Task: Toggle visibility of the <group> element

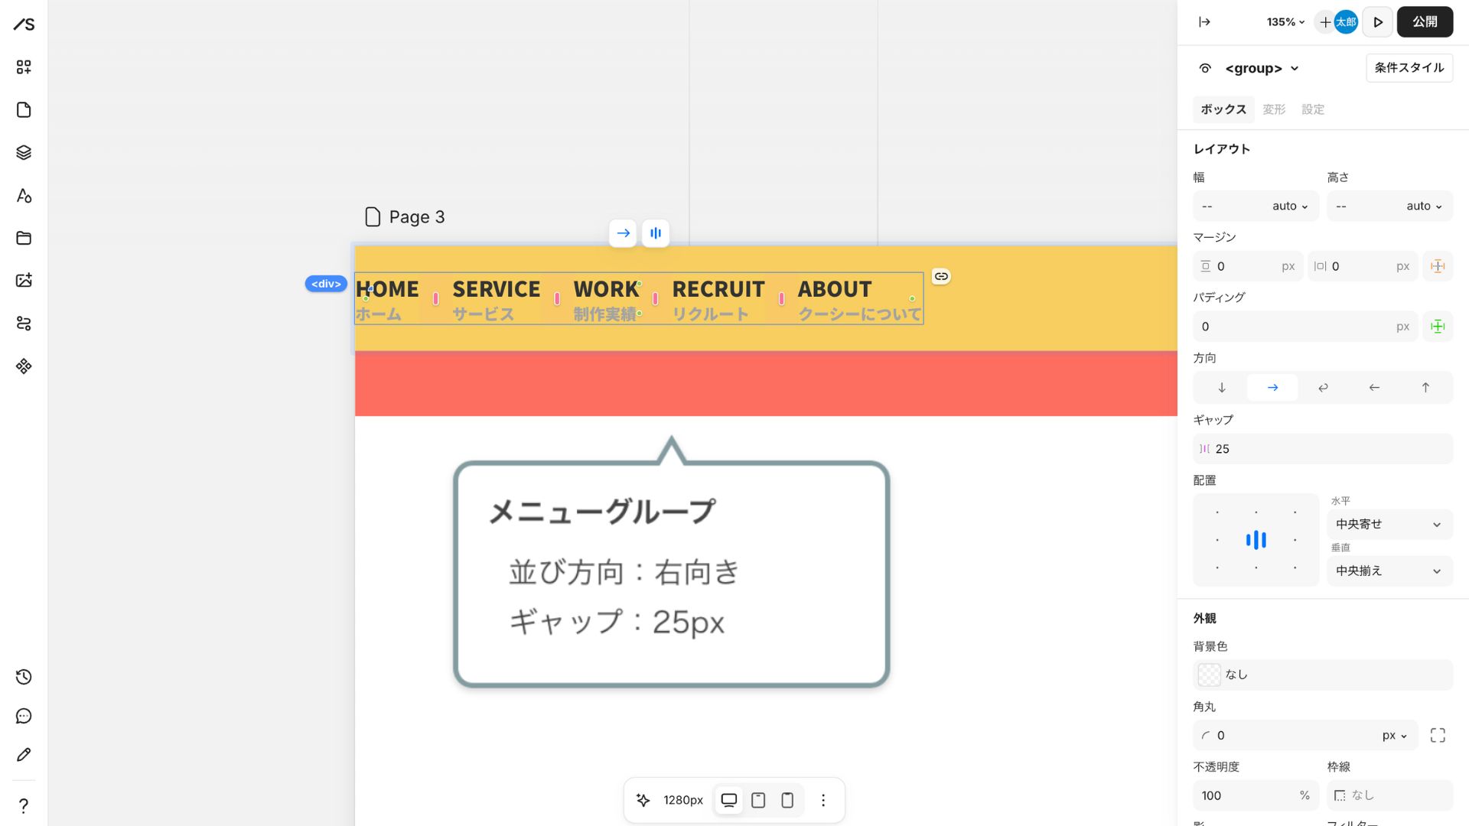Action: 1204,68
